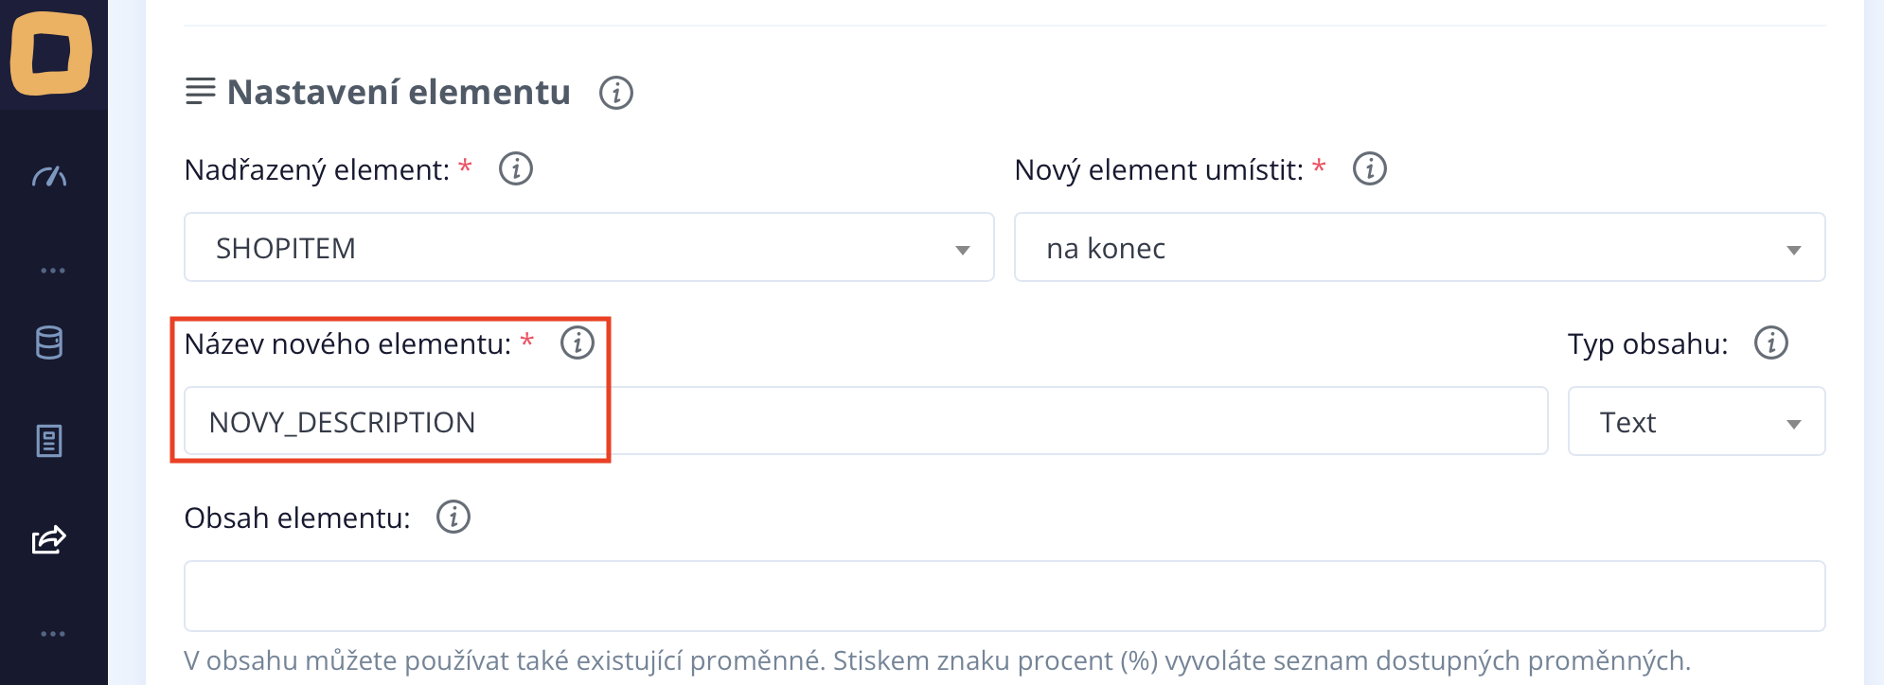This screenshot has height=685, width=1884.
Task: Click the NOVY_DESCRIPTION element name field
Action: (865, 422)
